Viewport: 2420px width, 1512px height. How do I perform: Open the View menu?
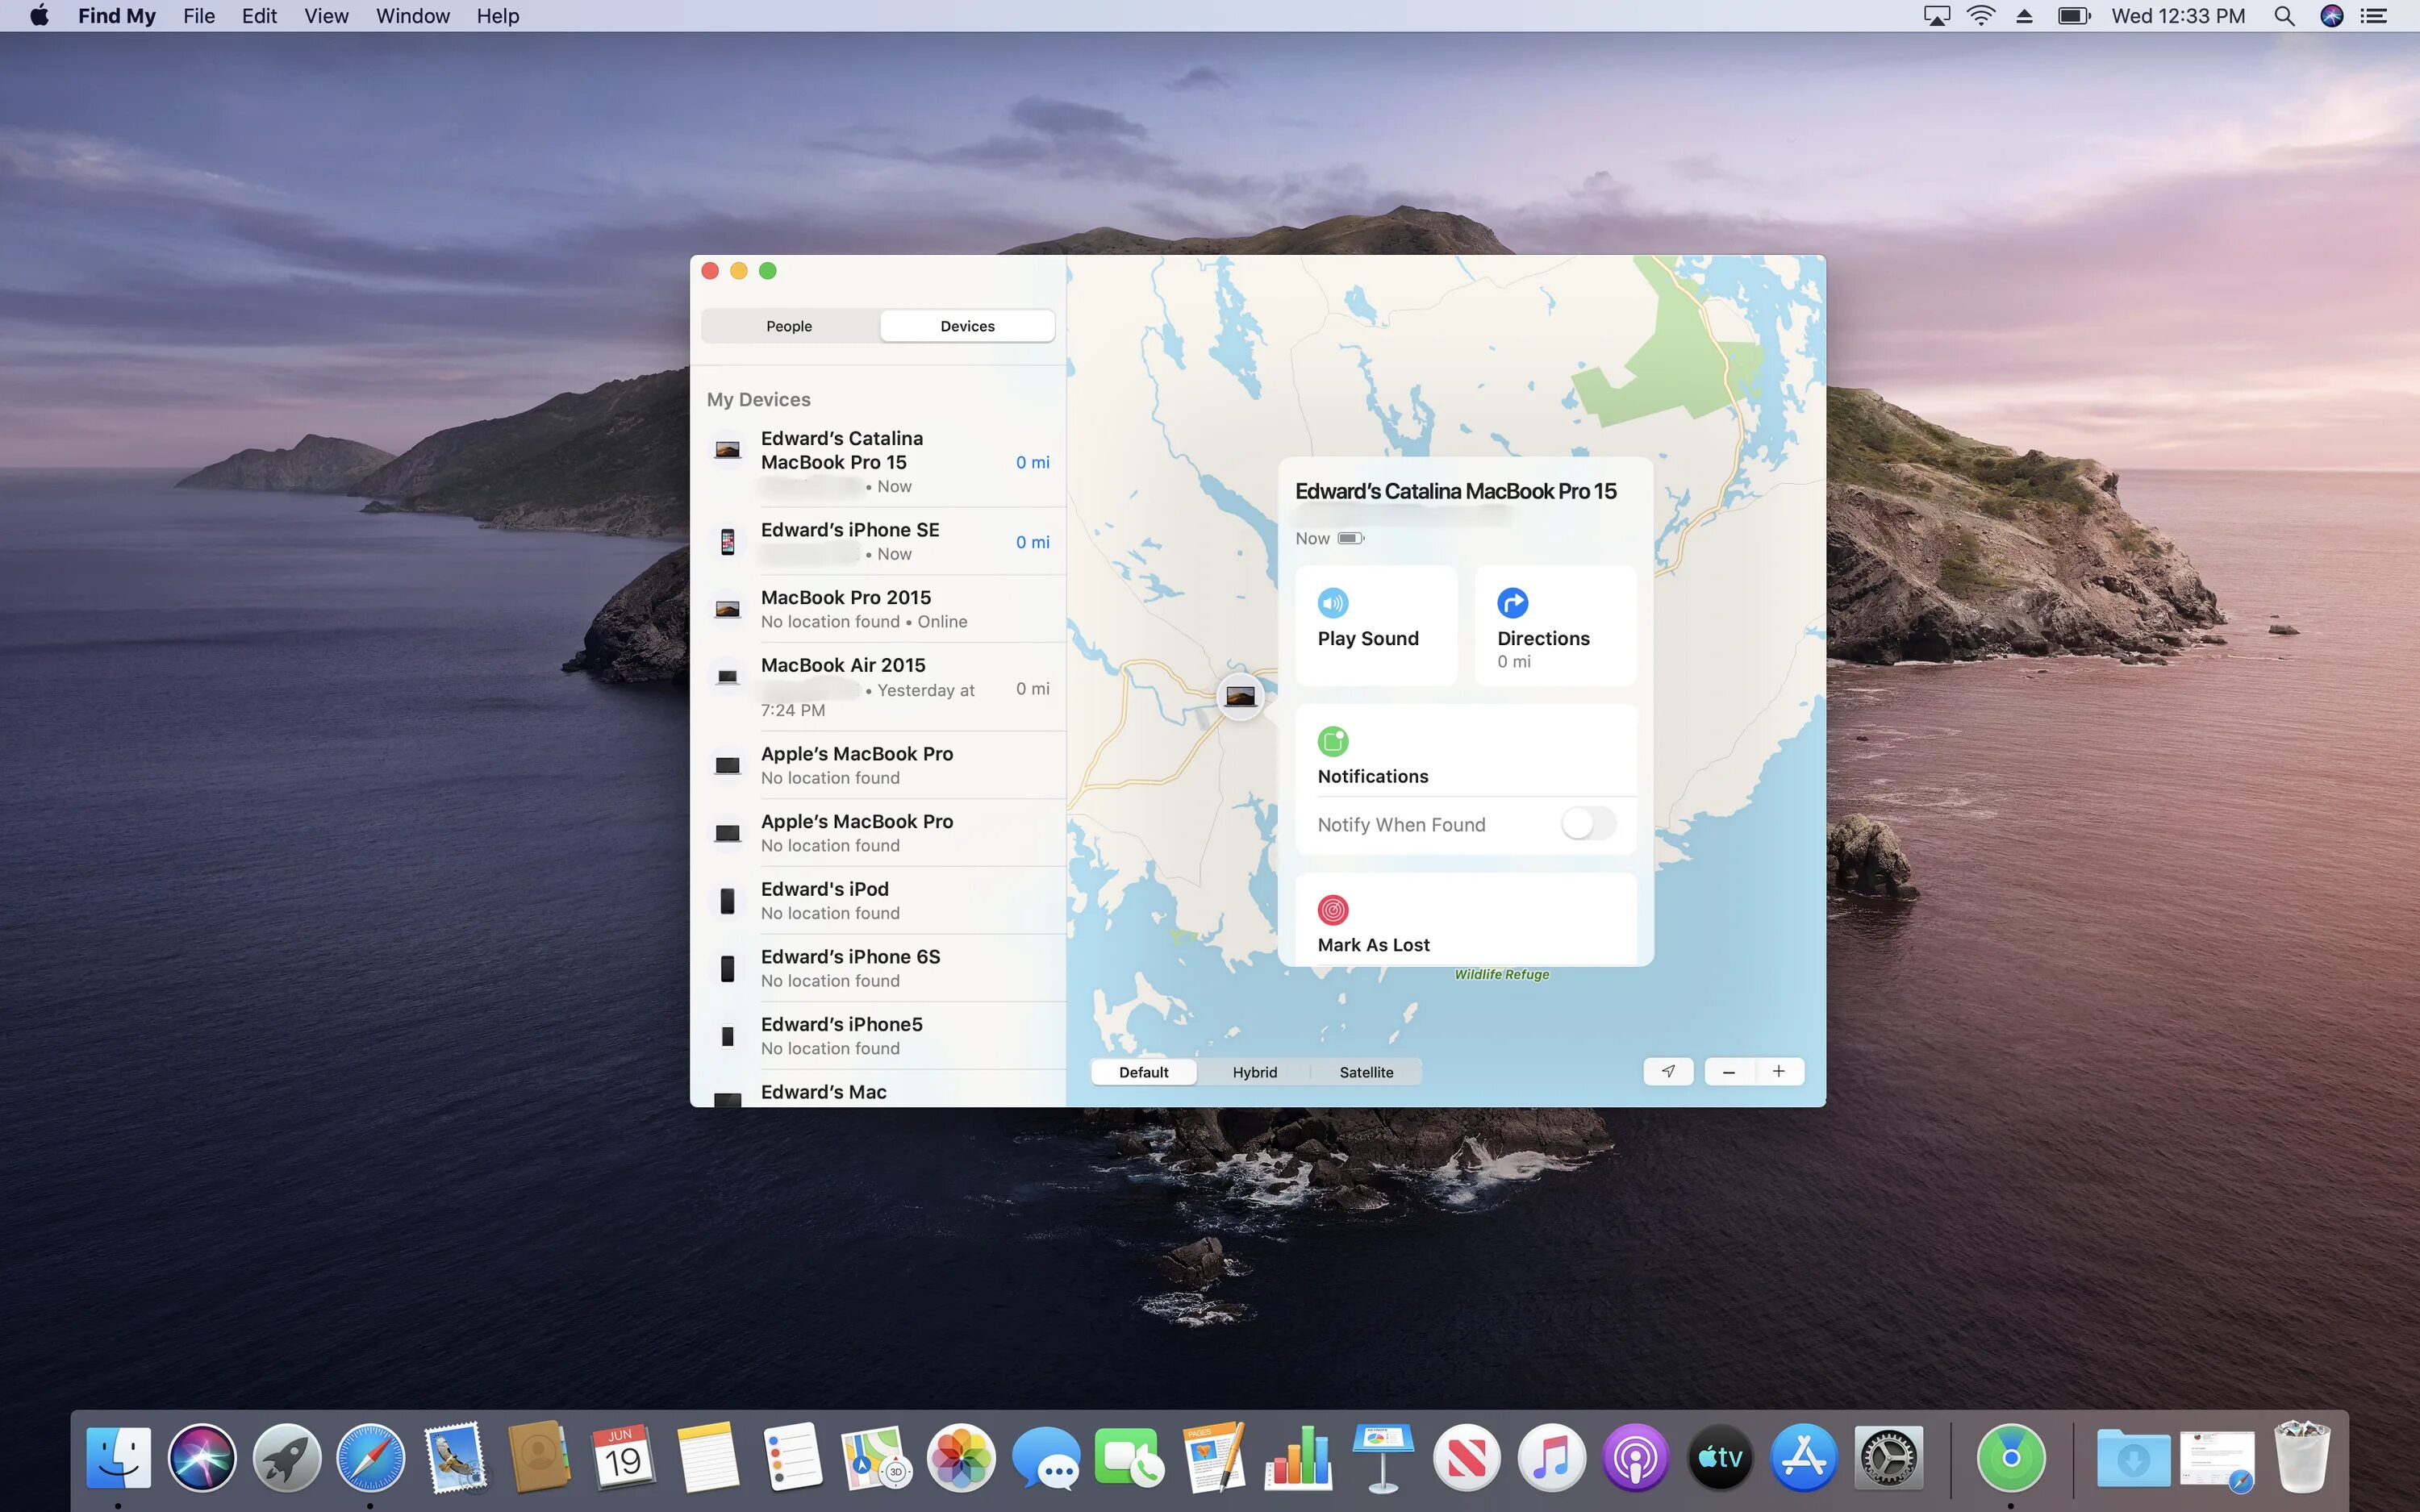pyautogui.click(x=326, y=16)
